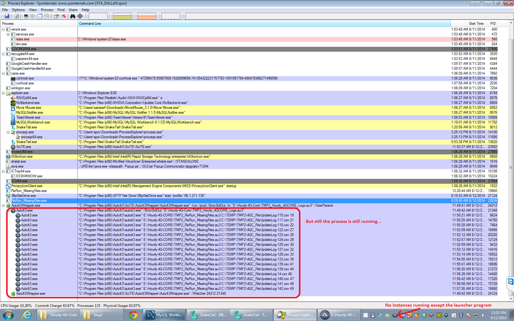Collapse the first AutoIt3.exe child node
514x321 pixels.
coord(8,211)
